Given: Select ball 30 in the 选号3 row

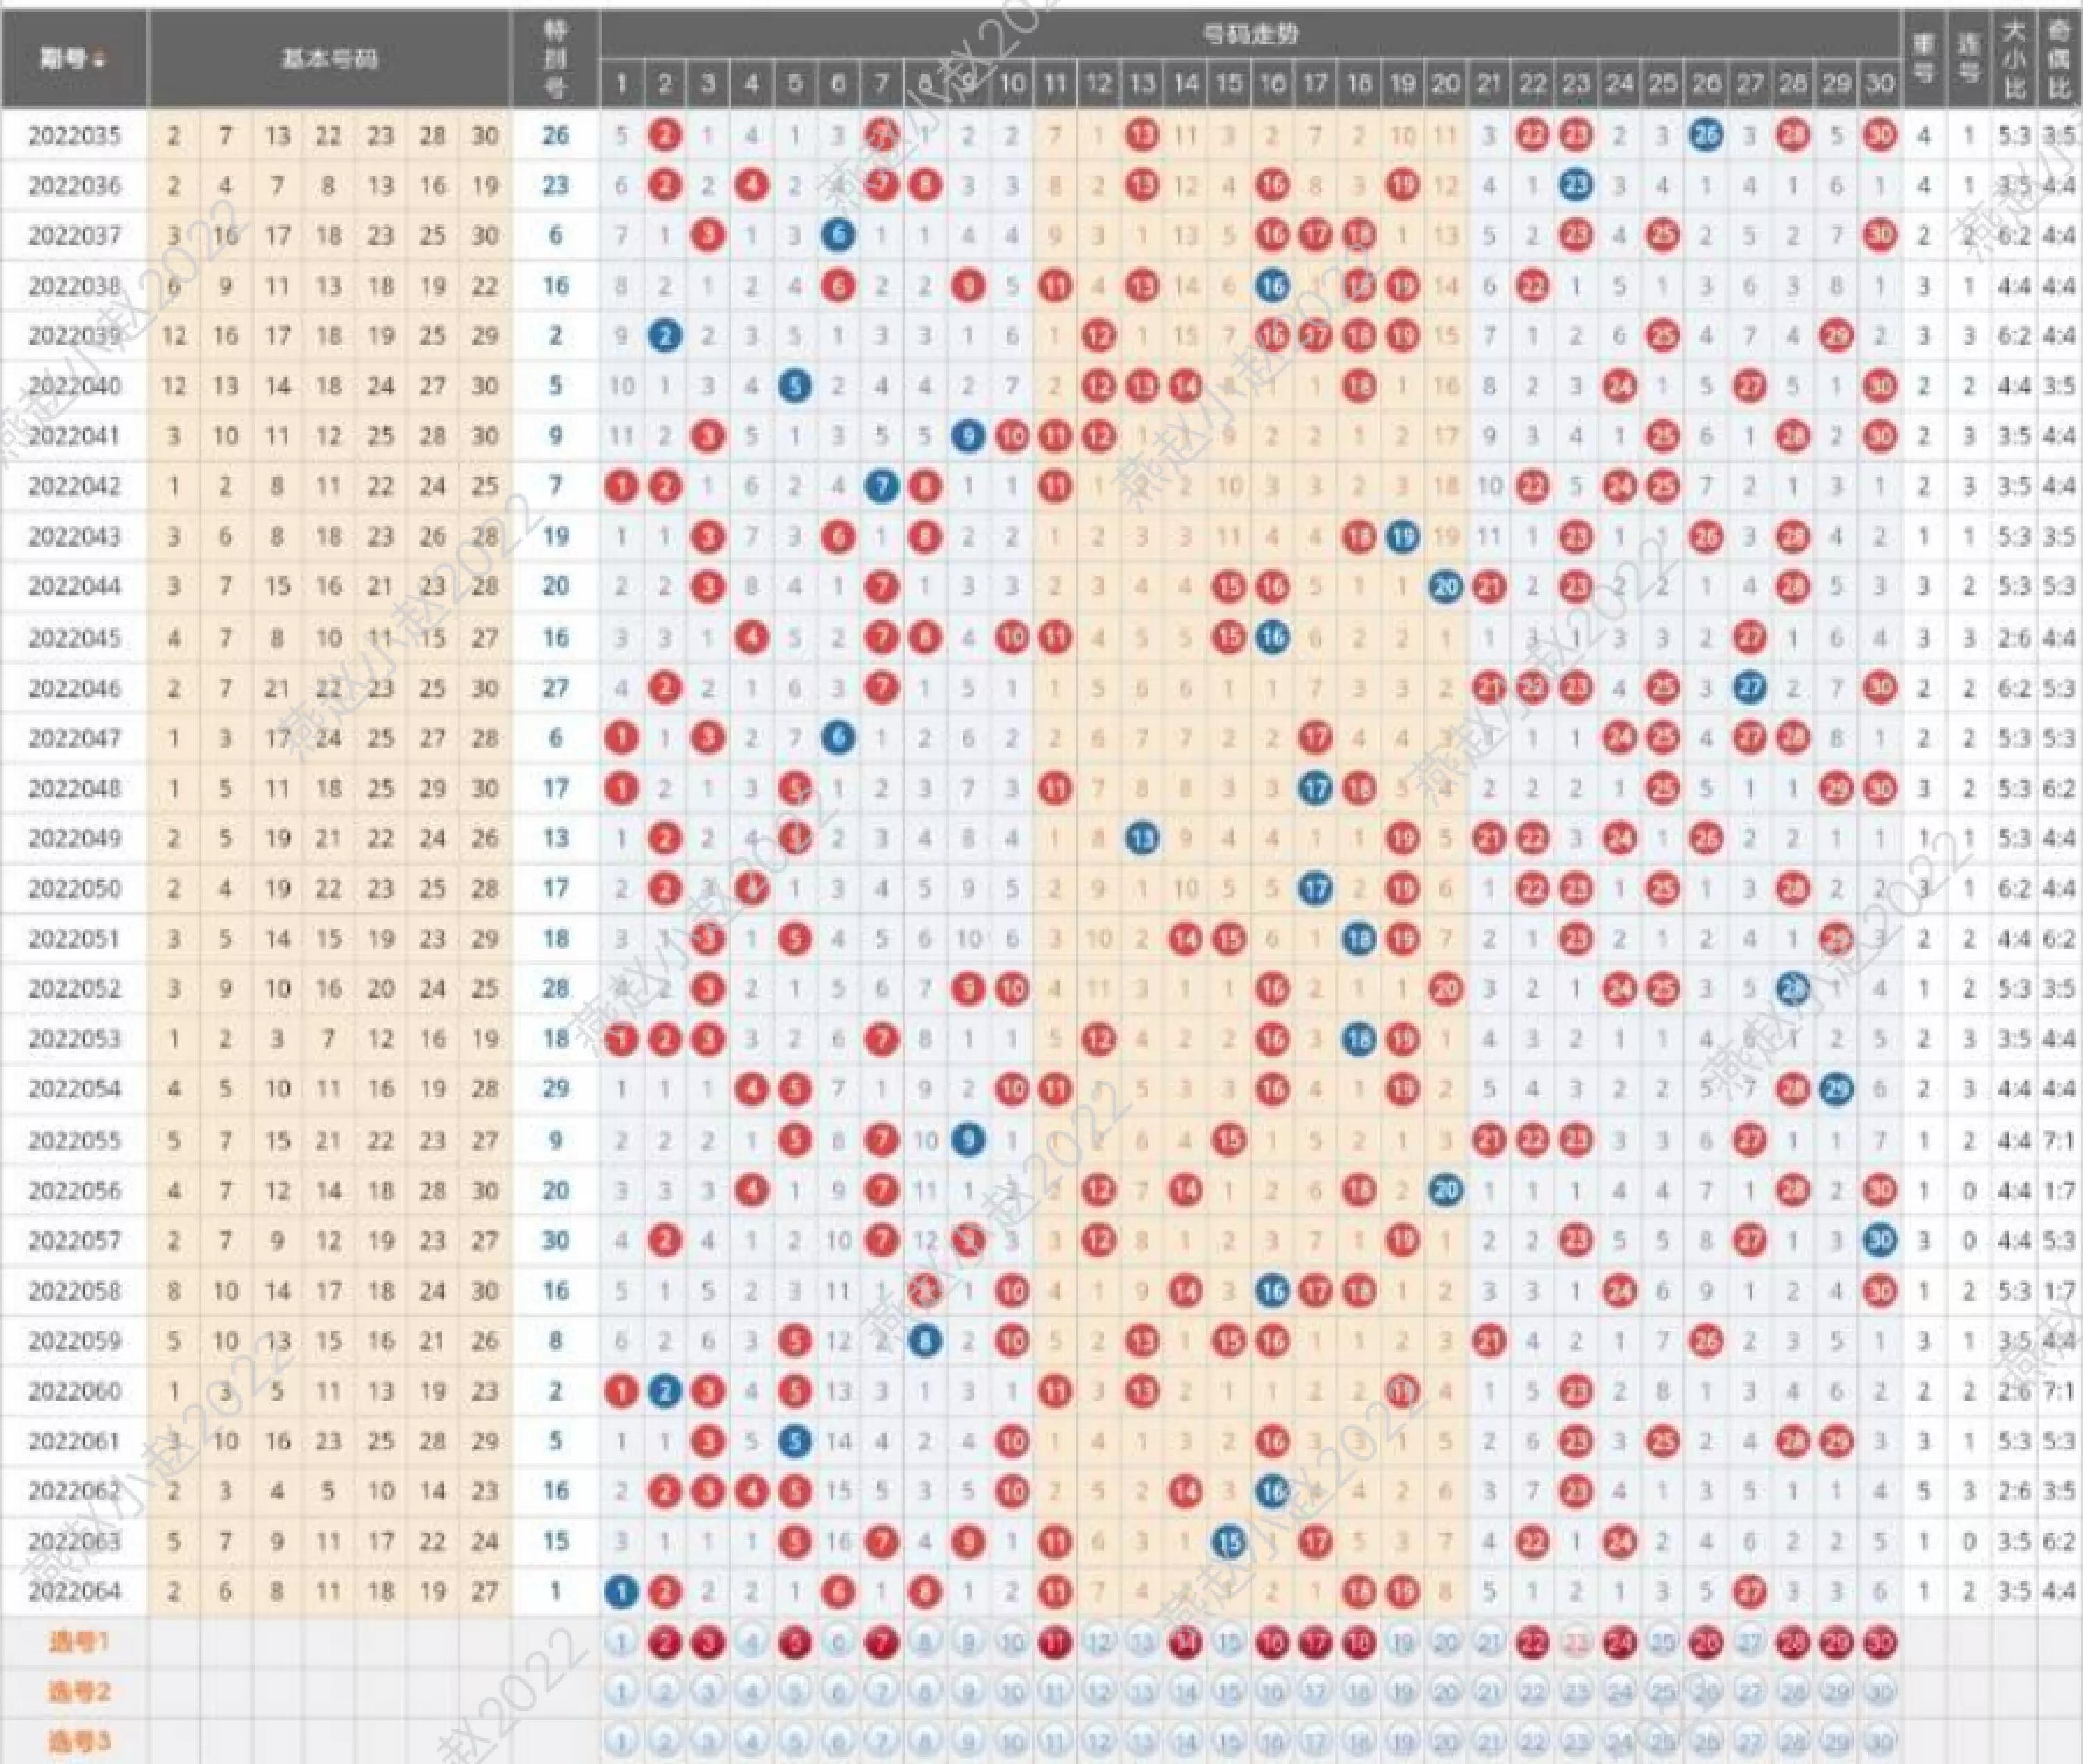Looking at the screenshot, I should tap(1880, 1741).
